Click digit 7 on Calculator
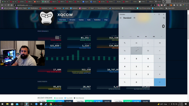 [125, 59]
